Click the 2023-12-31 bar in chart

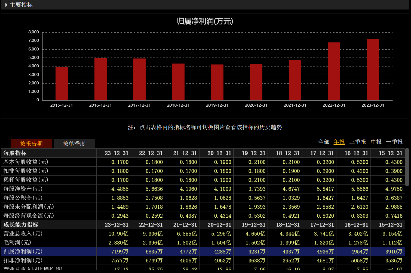[373, 70]
